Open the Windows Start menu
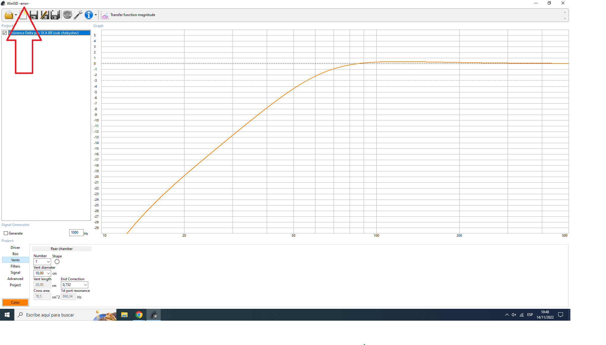 7,315
